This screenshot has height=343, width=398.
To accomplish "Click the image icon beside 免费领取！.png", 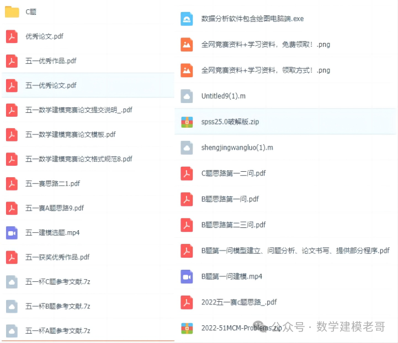I will point(187,45).
